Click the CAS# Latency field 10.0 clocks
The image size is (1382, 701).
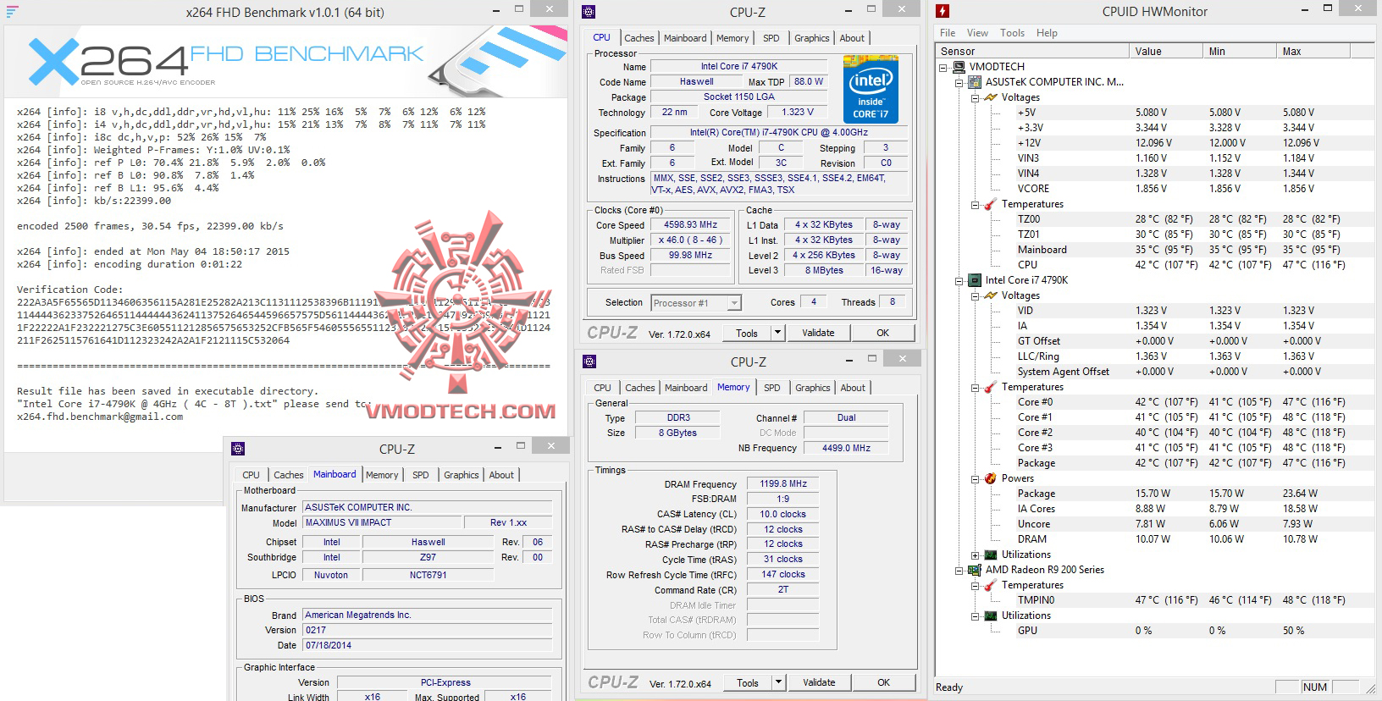point(783,514)
